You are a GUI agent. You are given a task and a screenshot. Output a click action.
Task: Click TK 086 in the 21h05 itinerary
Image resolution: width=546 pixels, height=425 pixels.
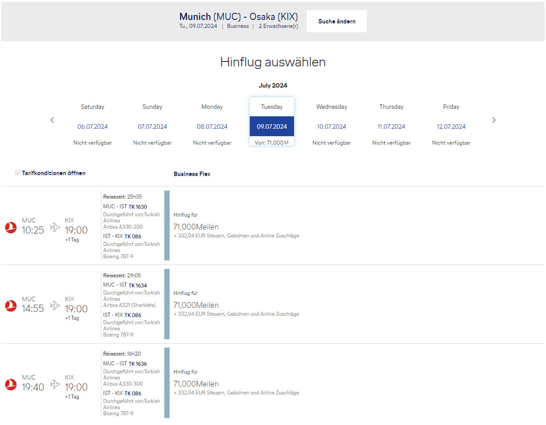coord(133,315)
